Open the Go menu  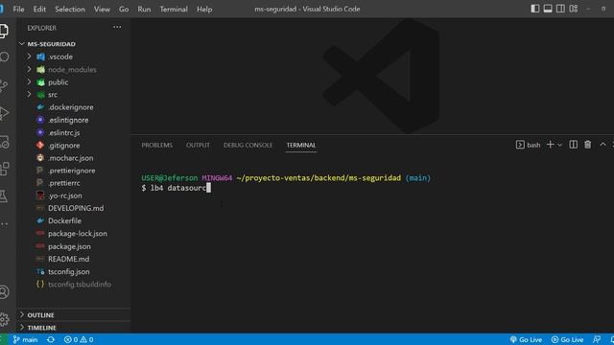click(x=124, y=9)
